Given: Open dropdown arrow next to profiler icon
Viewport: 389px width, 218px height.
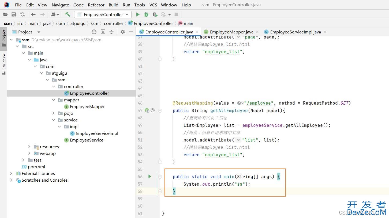Looking at the screenshot, I should (x=169, y=15).
